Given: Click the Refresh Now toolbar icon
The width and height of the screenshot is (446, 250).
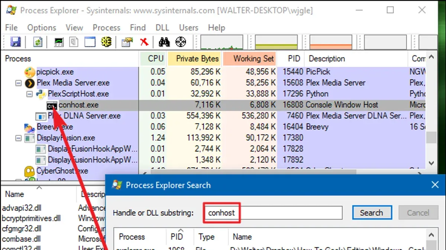Looking at the screenshot, I should tap(38, 42).
